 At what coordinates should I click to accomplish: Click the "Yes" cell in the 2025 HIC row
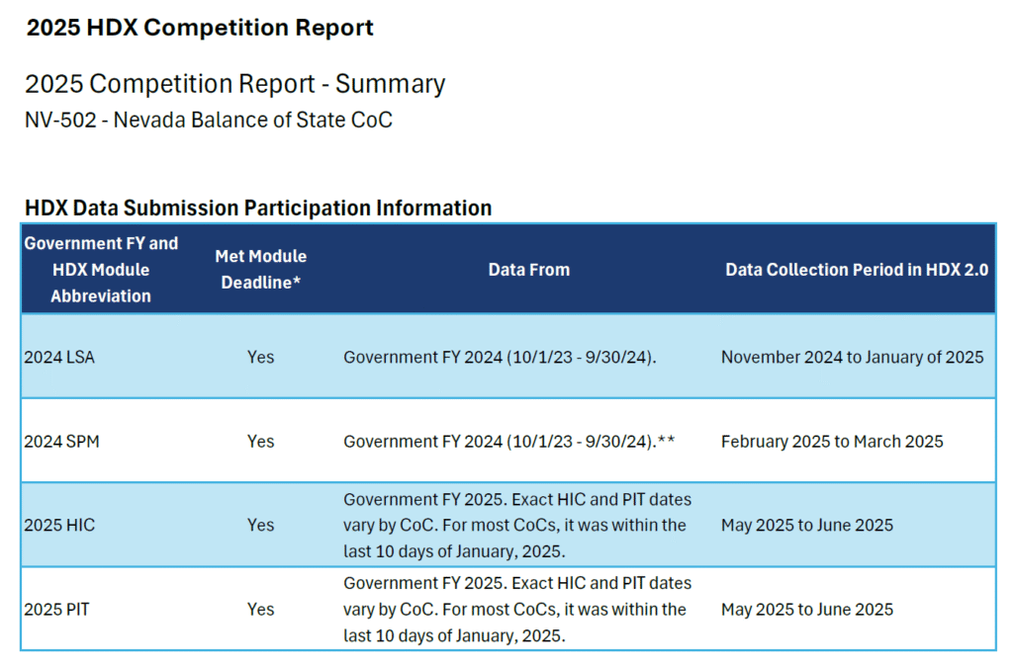point(260,525)
